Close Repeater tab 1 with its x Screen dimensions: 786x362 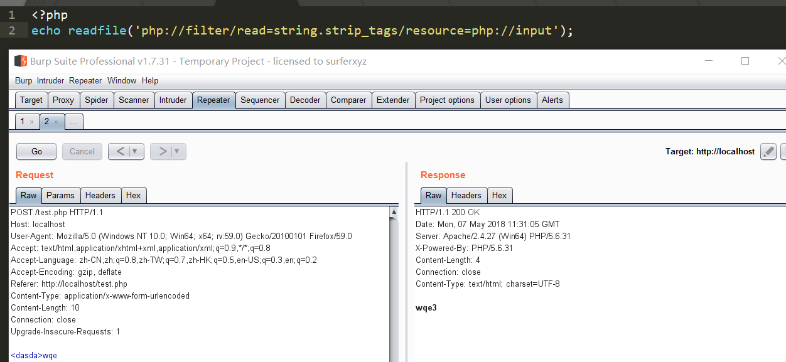click(x=31, y=122)
